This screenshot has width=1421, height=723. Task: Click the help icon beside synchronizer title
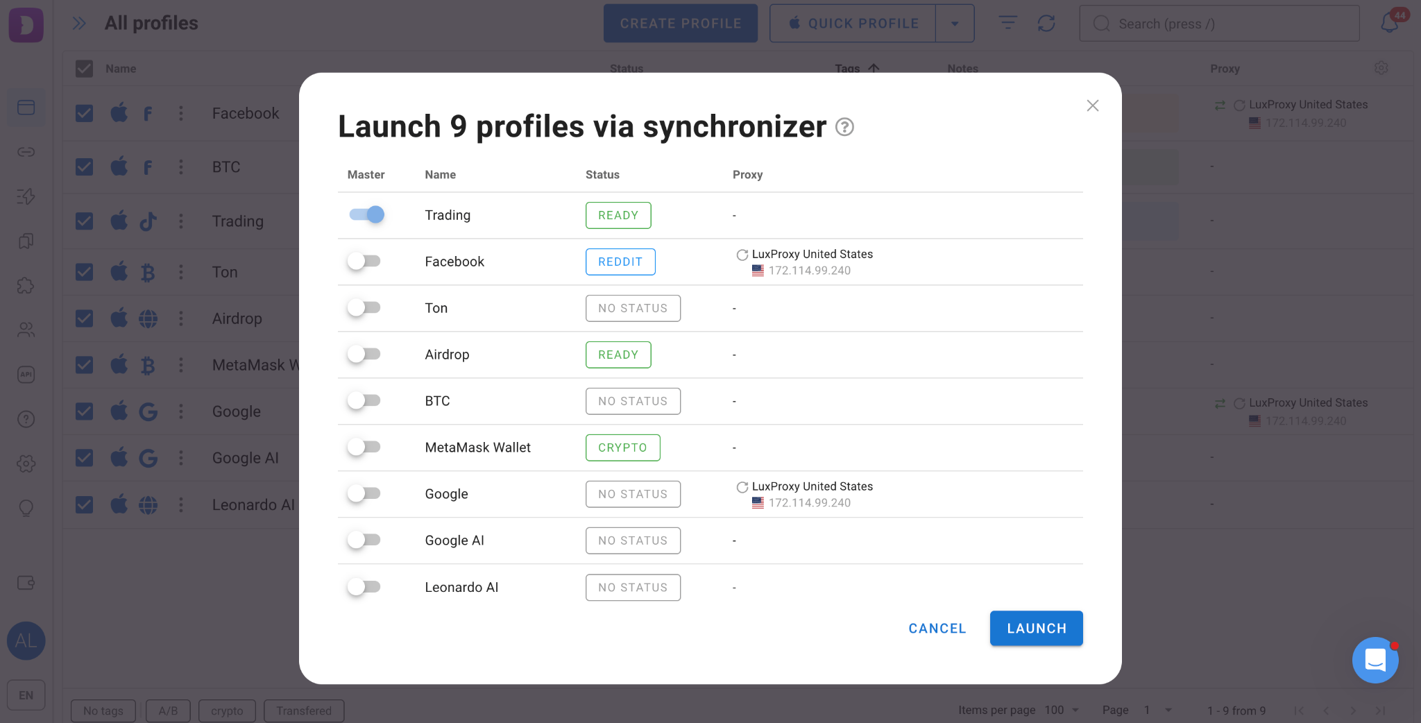point(844,127)
